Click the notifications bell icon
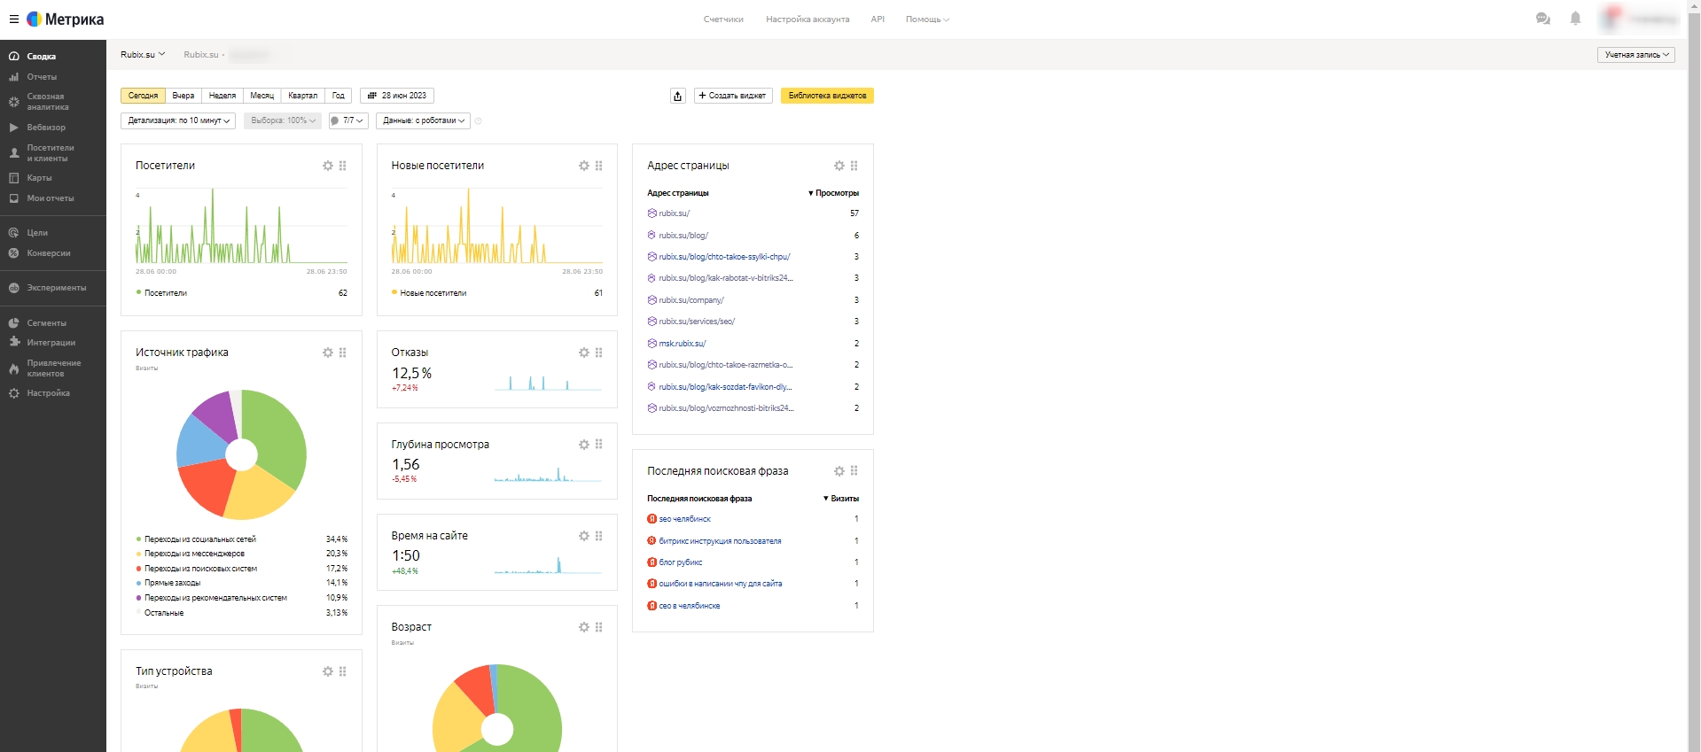 click(1575, 19)
